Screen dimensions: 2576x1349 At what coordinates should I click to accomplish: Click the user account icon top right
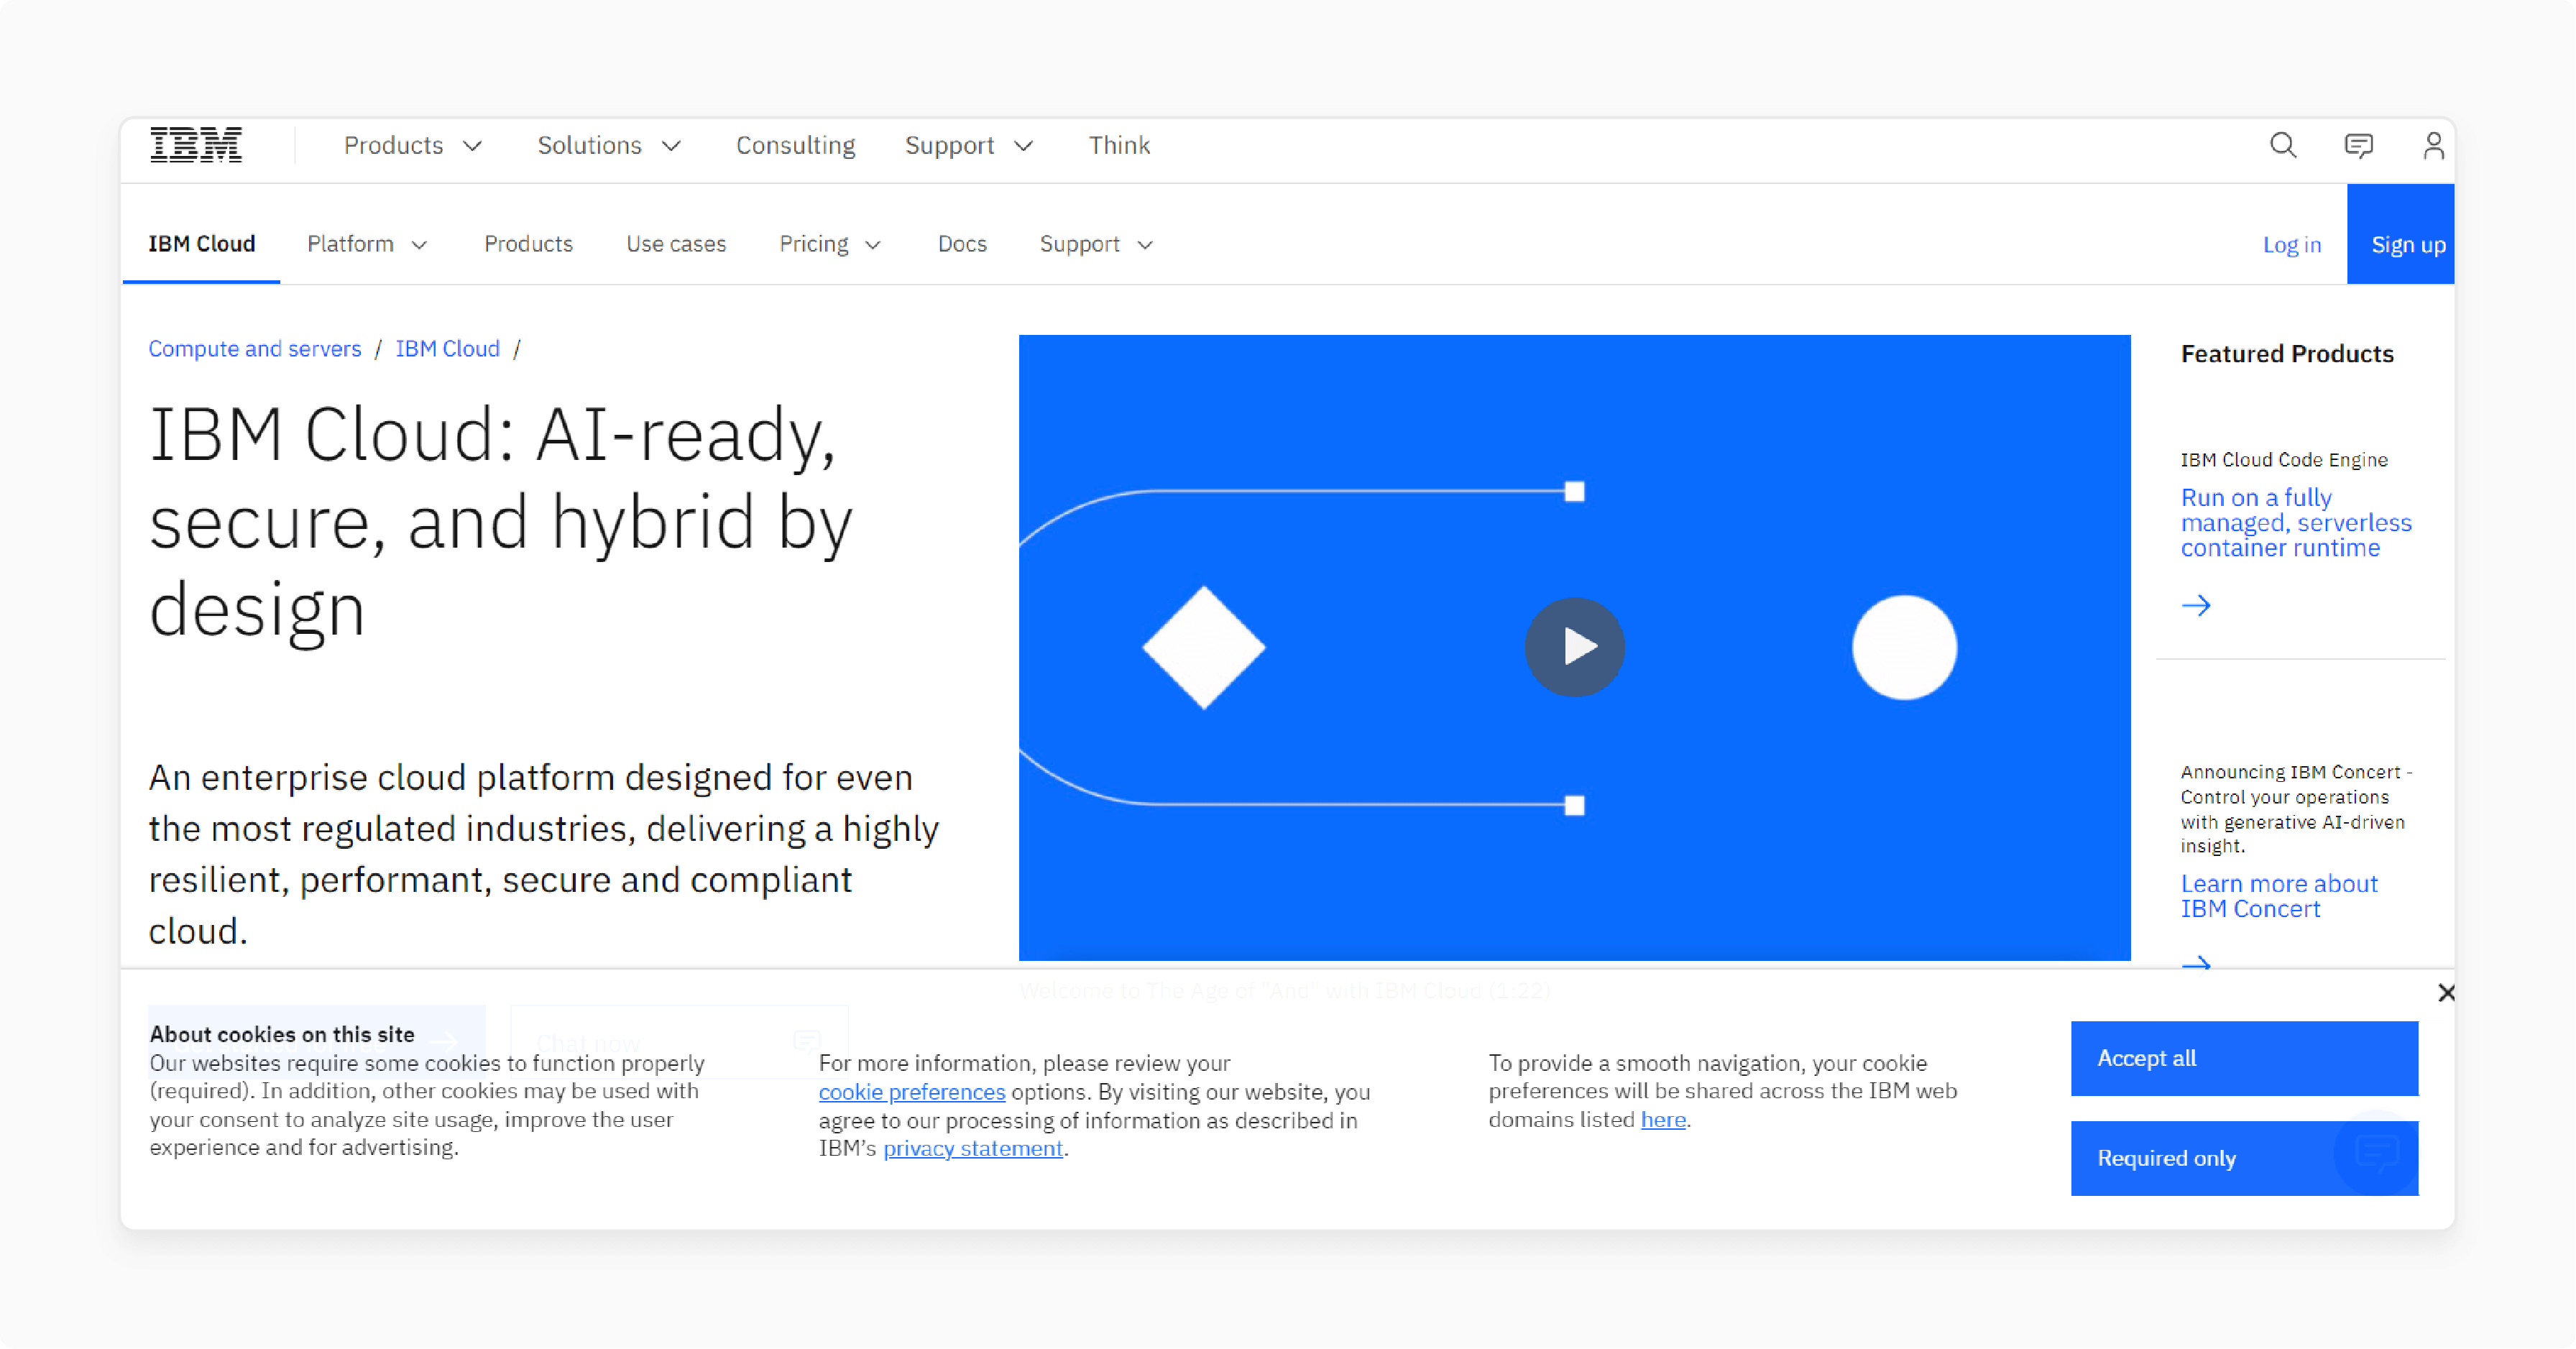pos(2429,144)
